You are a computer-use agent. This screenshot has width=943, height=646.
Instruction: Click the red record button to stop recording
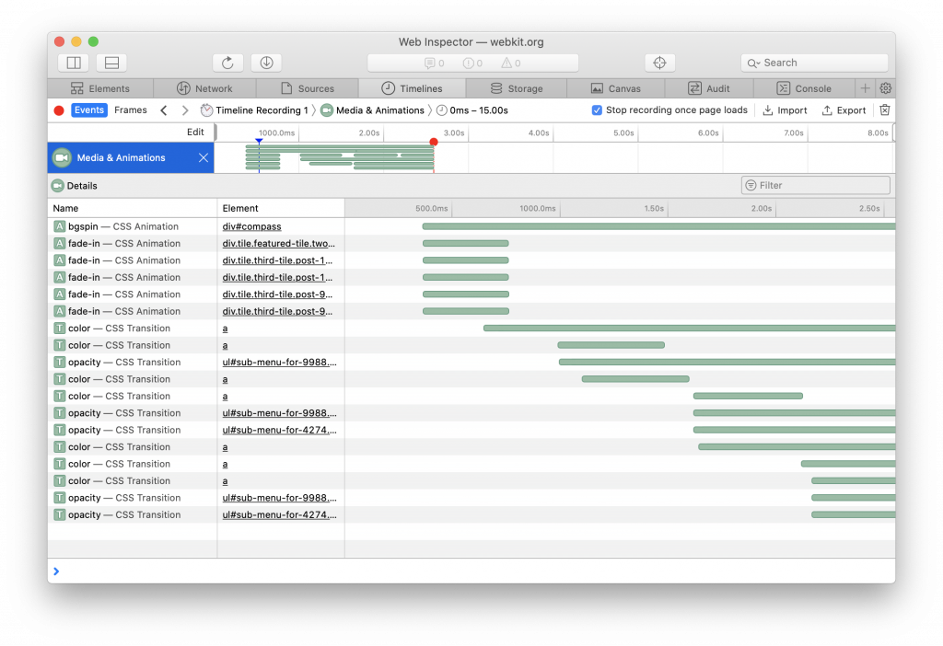pos(57,110)
